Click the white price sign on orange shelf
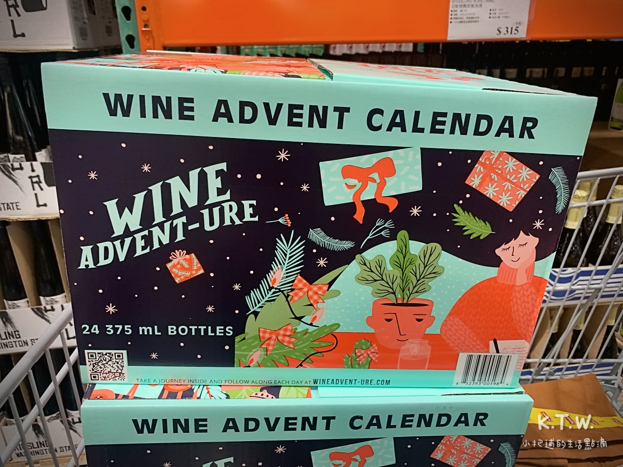 pos(488,19)
